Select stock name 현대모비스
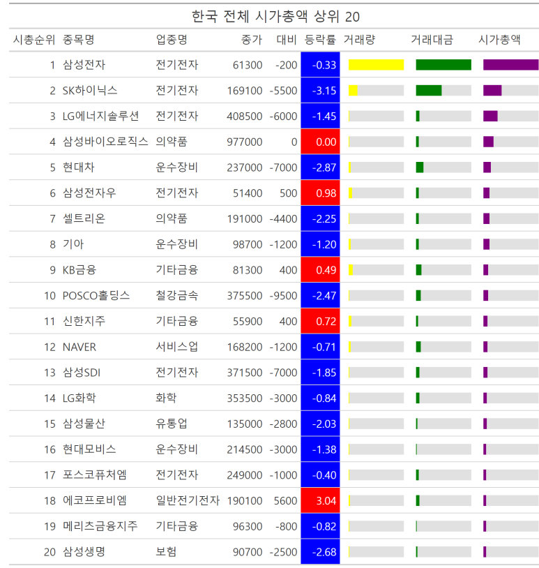 pos(89,449)
